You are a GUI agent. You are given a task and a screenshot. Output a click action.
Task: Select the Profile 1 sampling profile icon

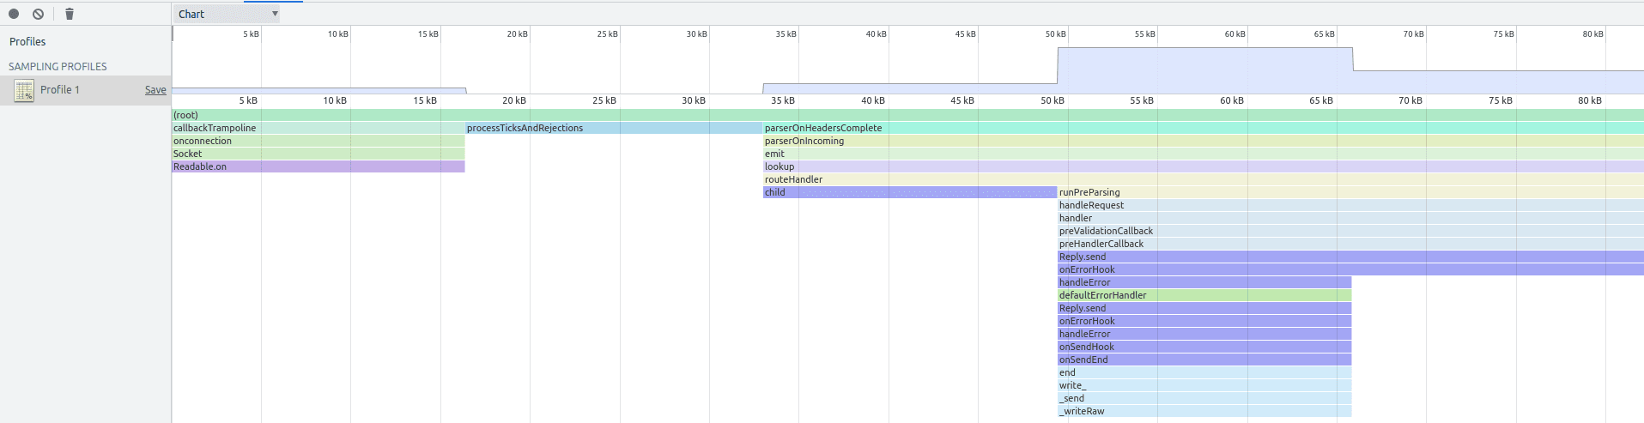[x=24, y=90]
